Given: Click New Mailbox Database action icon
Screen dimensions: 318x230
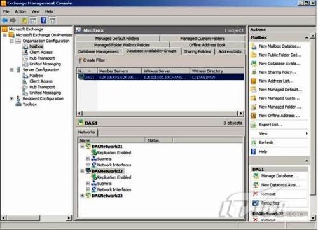Looking at the screenshot, I should coord(254,46).
